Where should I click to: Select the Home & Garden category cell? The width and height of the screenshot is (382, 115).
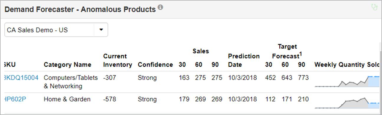67,99
